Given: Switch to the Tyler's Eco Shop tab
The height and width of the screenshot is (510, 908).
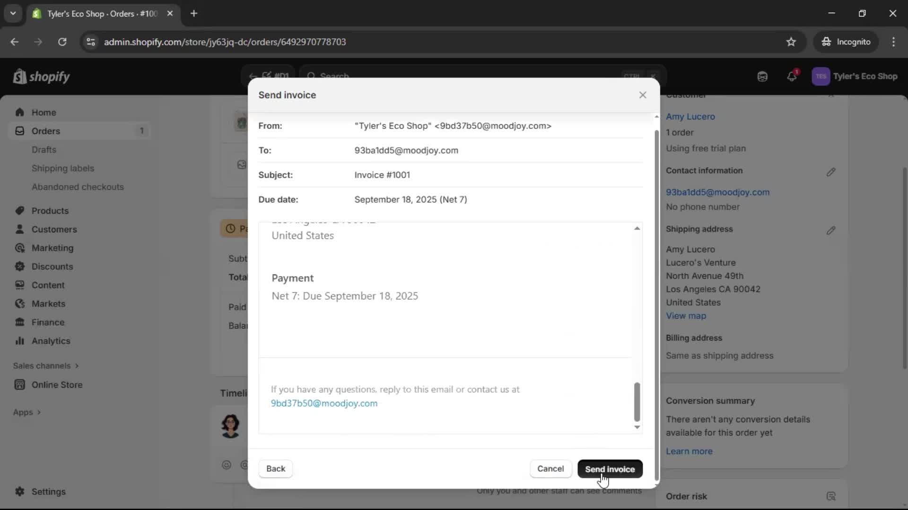Looking at the screenshot, I should [95, 14].
